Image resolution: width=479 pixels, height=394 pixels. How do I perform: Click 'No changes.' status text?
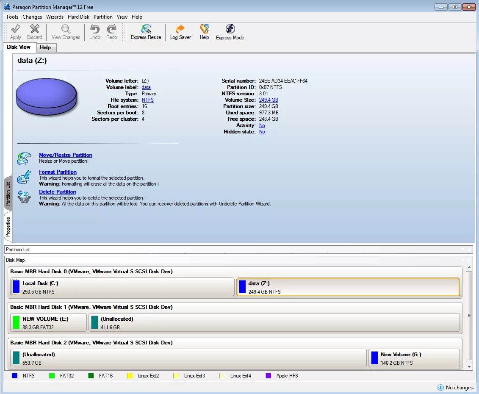(x=460, y=388)
